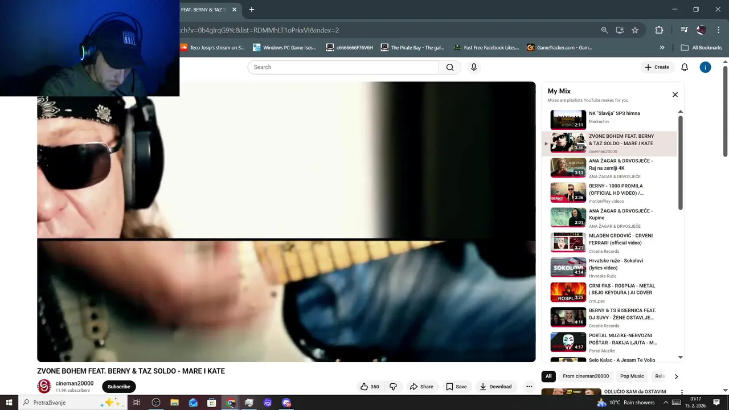The height and width of the screenshot is (410, 729).
Task: Open File Explorer on taskbar
Action: (x=174, y=403)
